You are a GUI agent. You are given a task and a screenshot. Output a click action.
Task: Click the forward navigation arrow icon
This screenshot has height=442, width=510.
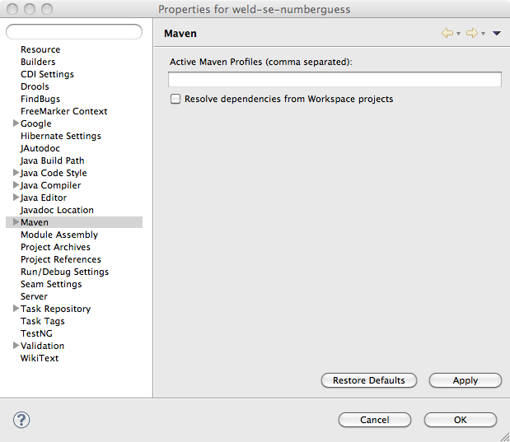point(471,34)
